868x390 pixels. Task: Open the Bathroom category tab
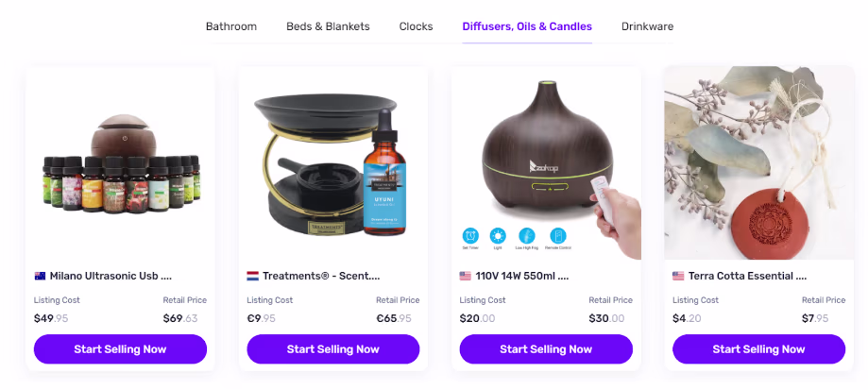(231, 26)
